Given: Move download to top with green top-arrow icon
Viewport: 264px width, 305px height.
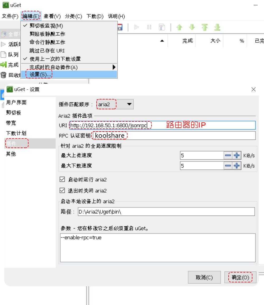Looking at the screenshot, I should tap(205, 27).
